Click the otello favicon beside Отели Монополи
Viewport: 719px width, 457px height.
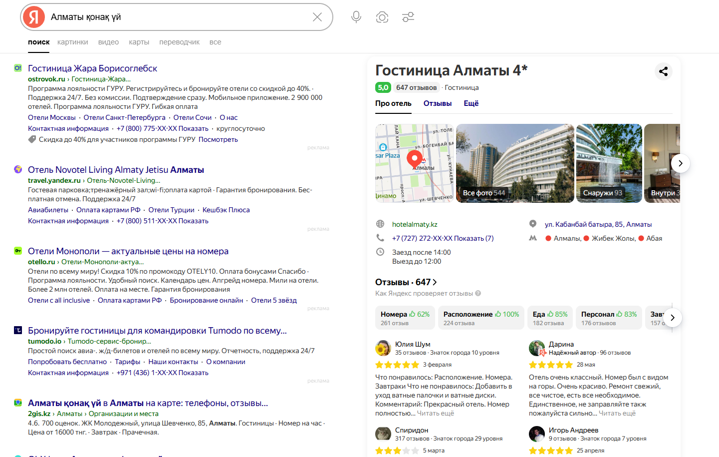pos(18,251)
